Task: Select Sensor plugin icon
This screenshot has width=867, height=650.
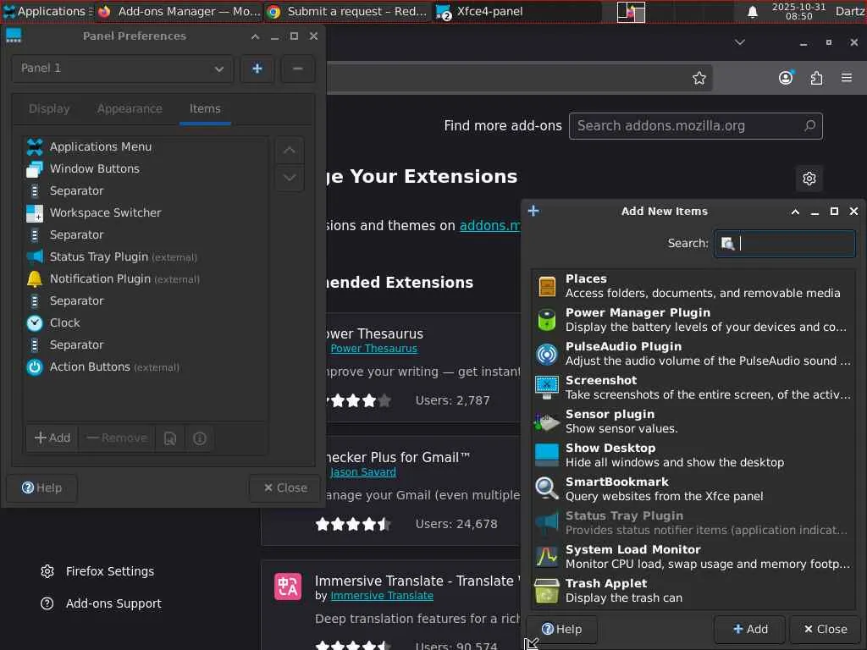Action: 547,421
